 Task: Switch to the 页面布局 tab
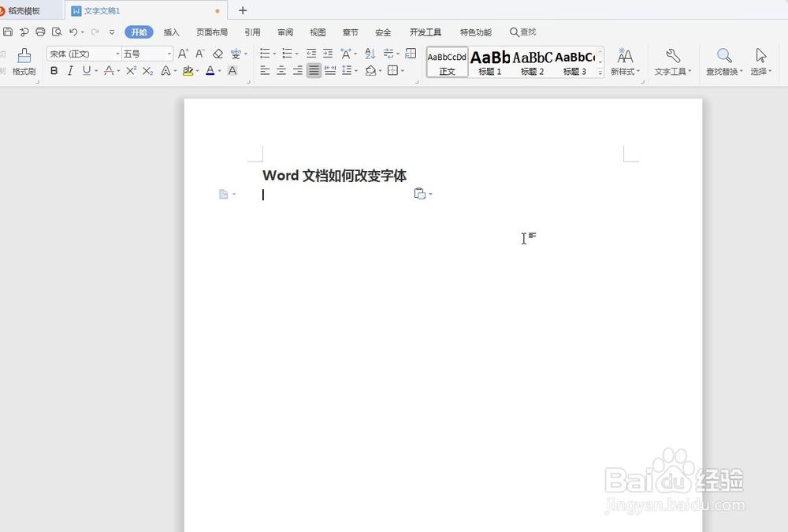(x=211, y=32)
